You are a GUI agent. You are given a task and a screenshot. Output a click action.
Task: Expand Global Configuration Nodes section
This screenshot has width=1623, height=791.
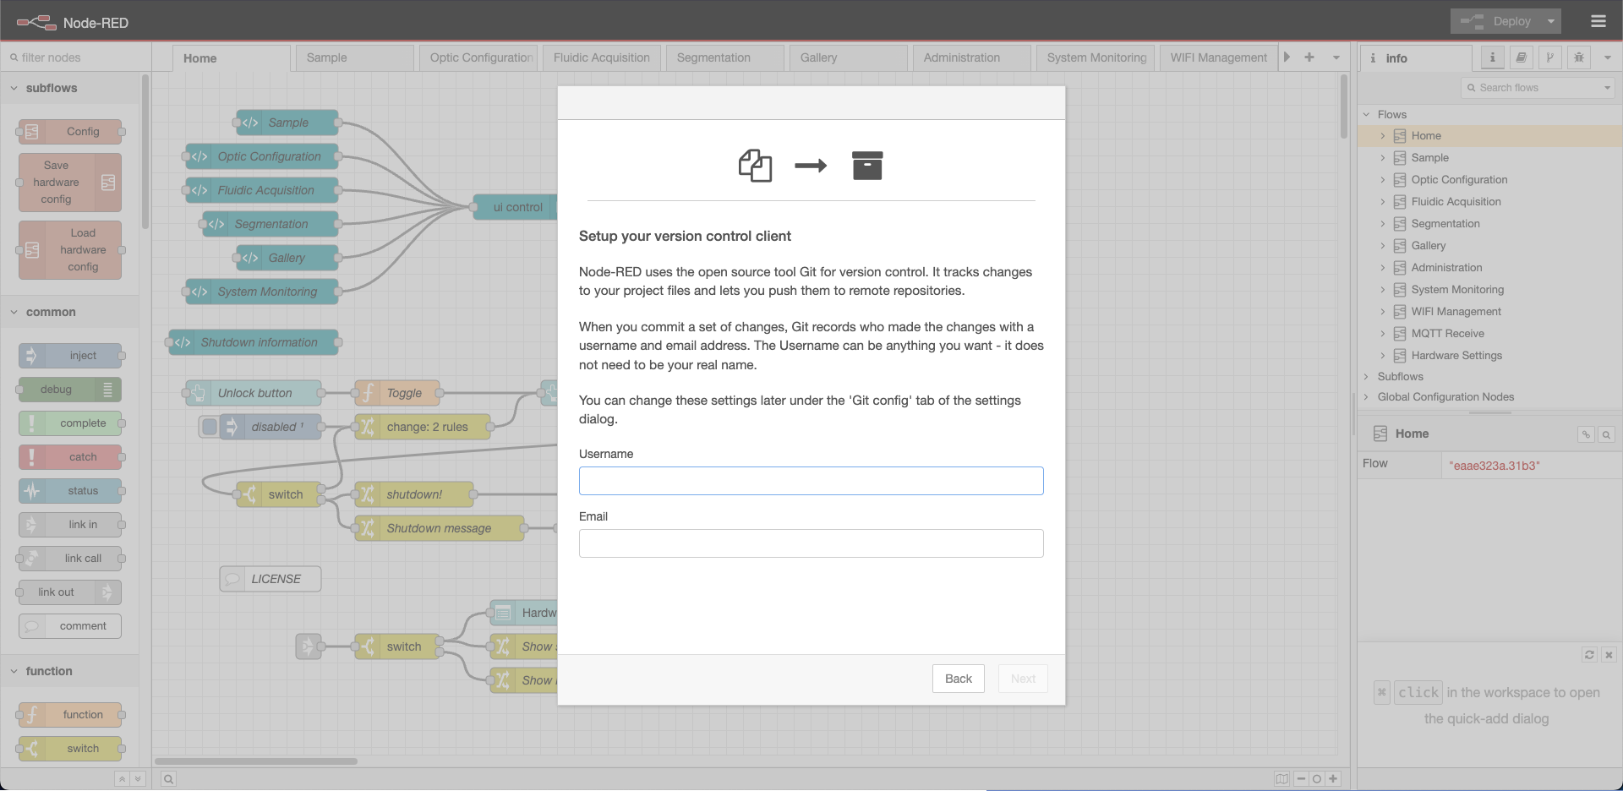pos(1366,396)
